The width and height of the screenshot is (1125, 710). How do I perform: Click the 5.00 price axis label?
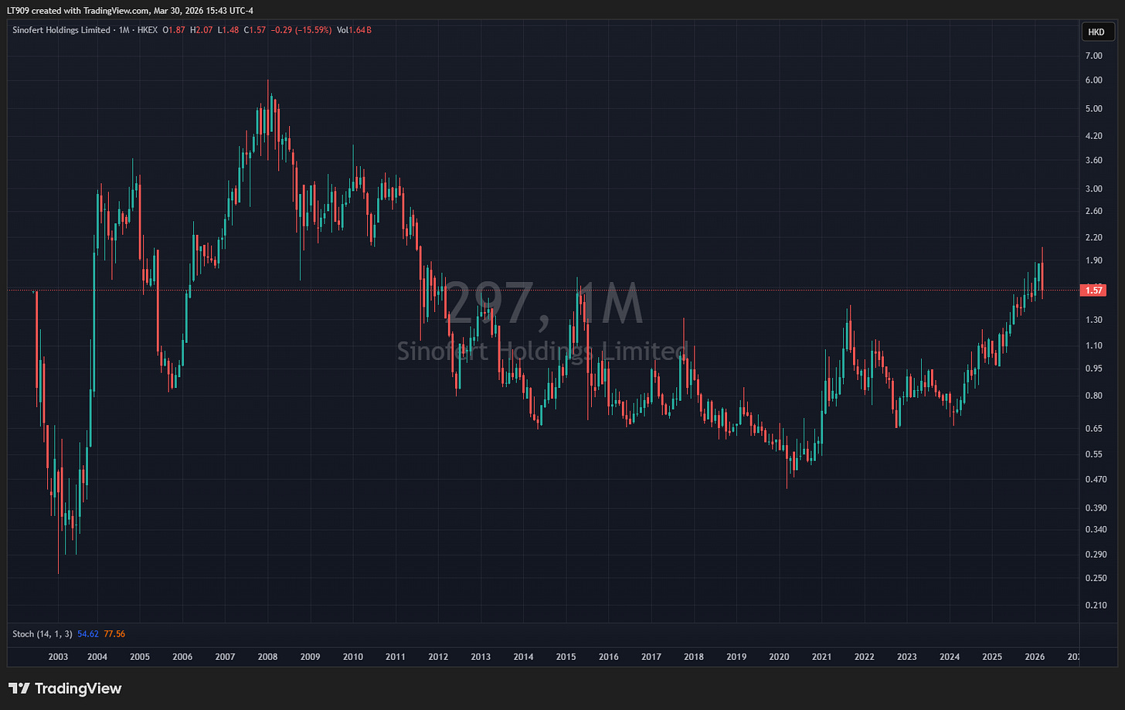pos(1093,109)
